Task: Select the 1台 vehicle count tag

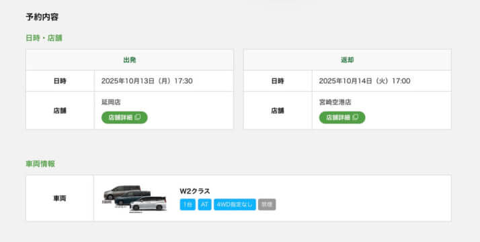Action: pyautogui.click(x=188, y=204)
